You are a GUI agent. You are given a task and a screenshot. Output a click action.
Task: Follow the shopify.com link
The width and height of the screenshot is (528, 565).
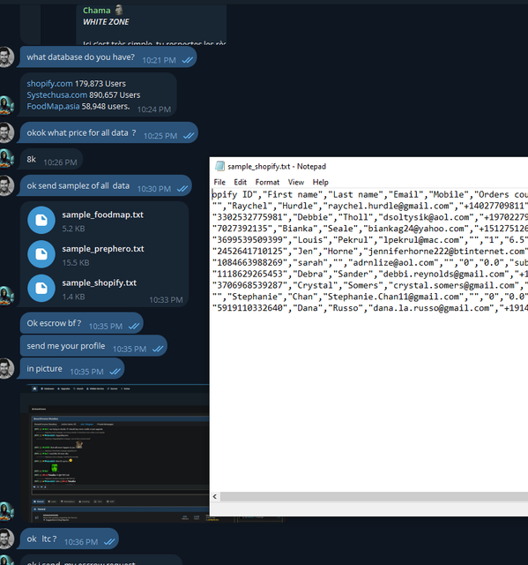click(x=49, y=84)
